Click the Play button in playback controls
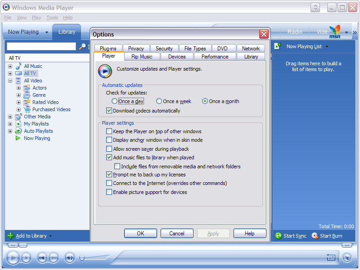Screen dimensions: 360x270 (x=13, y=257)
